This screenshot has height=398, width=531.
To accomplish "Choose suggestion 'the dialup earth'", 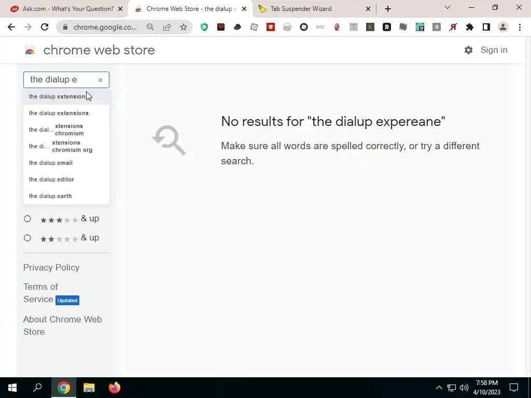I will pyautogui.click(x=66, y=196).
